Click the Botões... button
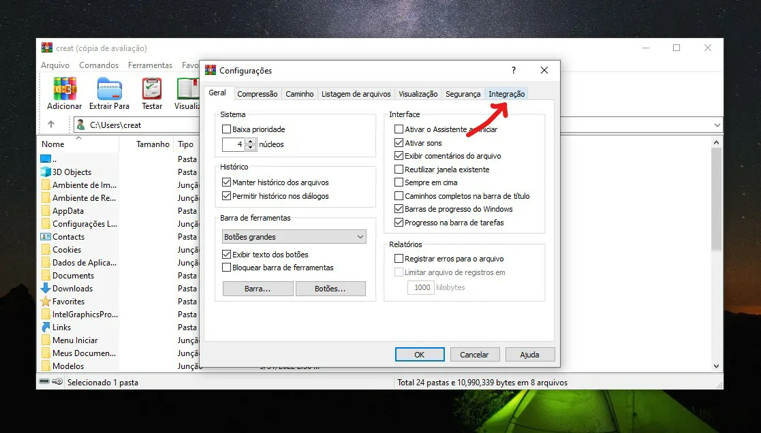The width and height of the screenshot is (761, 433). pyautogui.click(x=330, y=289)
